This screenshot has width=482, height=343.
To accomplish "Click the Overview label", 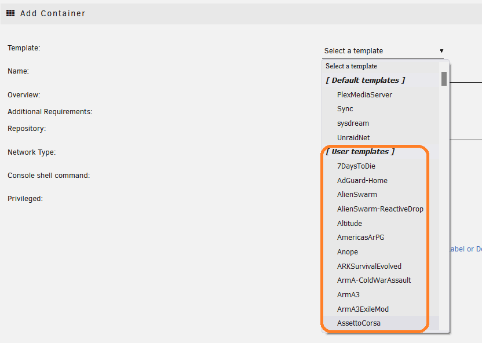I will [x=24, y=95].
